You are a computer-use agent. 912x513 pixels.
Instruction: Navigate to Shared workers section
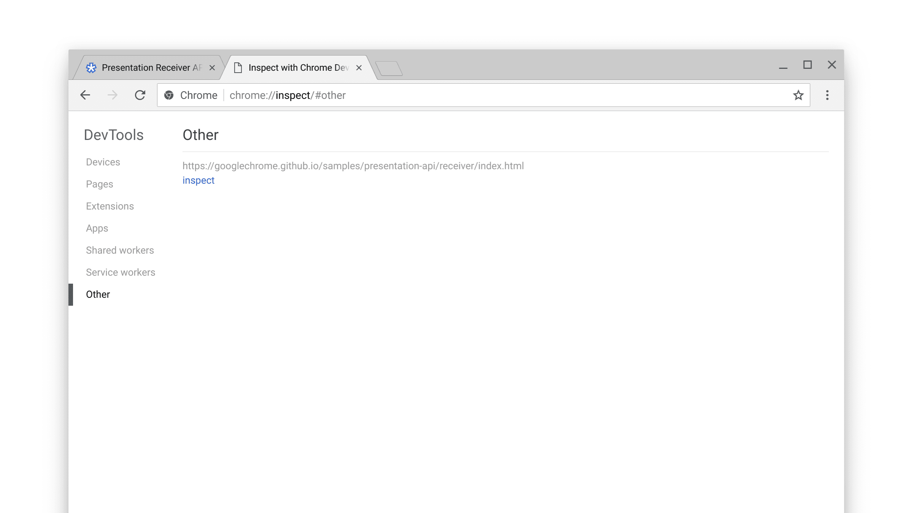[120, 250]
